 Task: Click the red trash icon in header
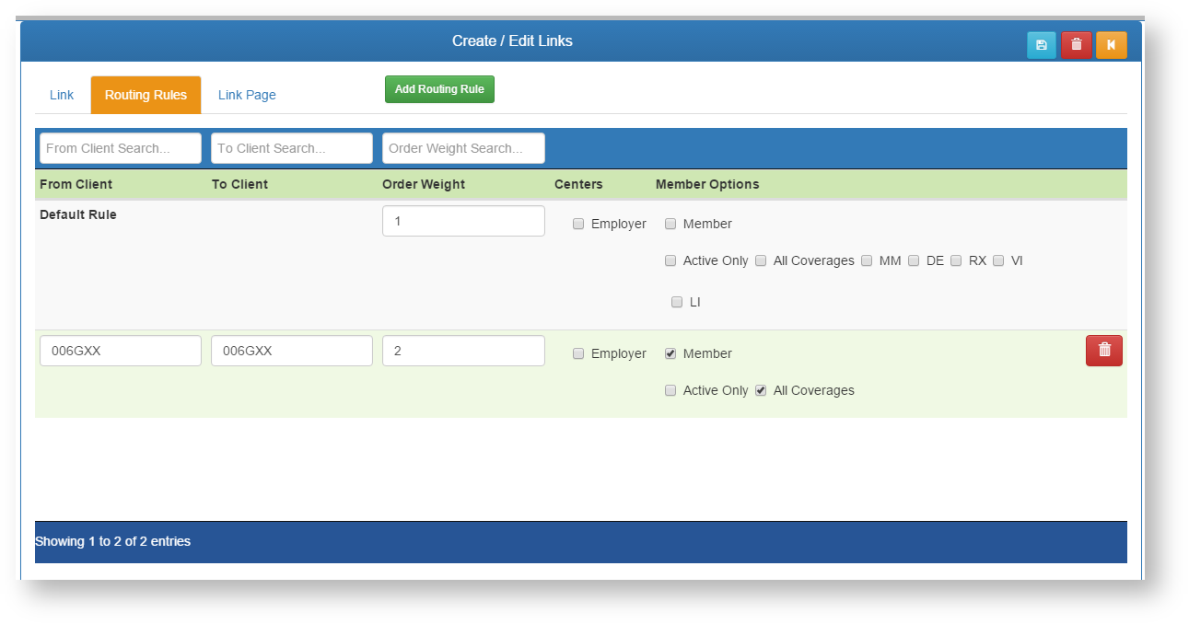click(1077, 45)
